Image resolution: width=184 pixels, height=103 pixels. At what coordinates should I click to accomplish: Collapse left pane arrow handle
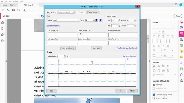[x=6, y=61]
